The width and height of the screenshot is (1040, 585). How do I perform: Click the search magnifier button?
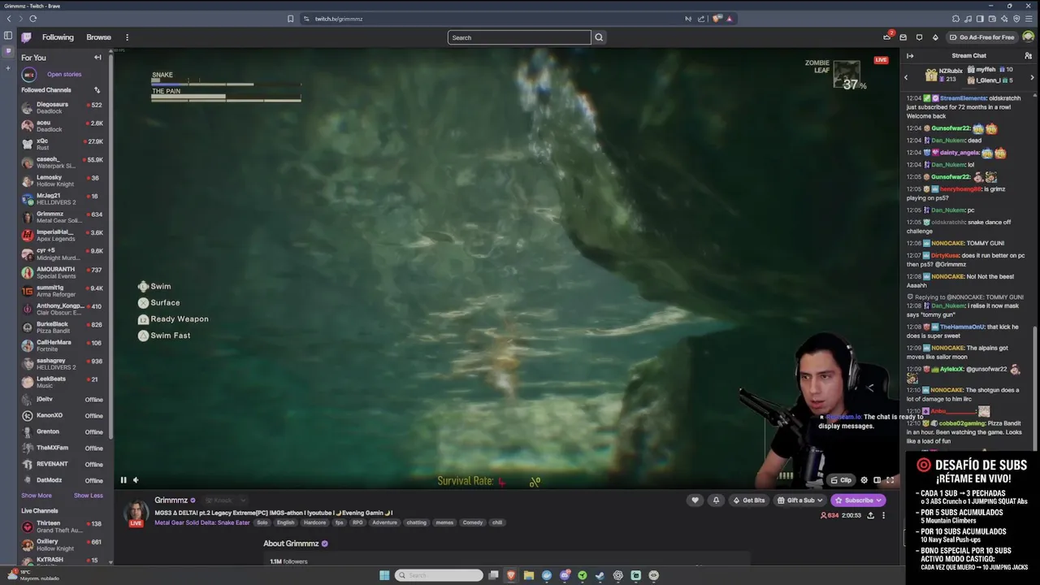click(x=599, y=37)
